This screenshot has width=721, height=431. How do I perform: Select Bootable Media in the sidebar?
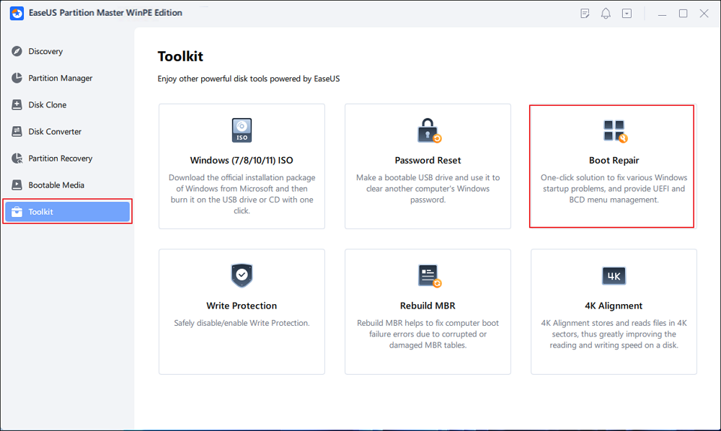pyautogui.click(x=56, y=185)
